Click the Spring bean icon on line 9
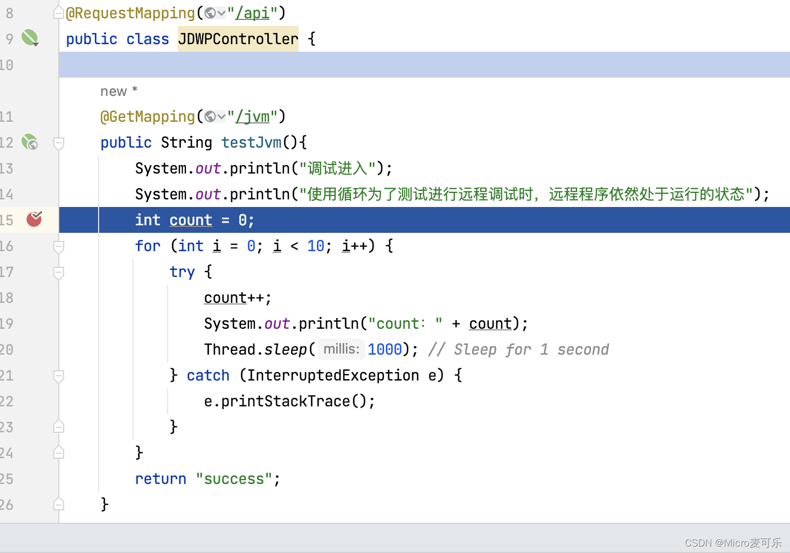The image size is (790, 553). pyautogui.click(x=30, y=38)
